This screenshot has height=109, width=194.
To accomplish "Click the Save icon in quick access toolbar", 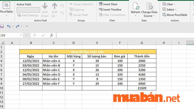I will tap(2, 26).
